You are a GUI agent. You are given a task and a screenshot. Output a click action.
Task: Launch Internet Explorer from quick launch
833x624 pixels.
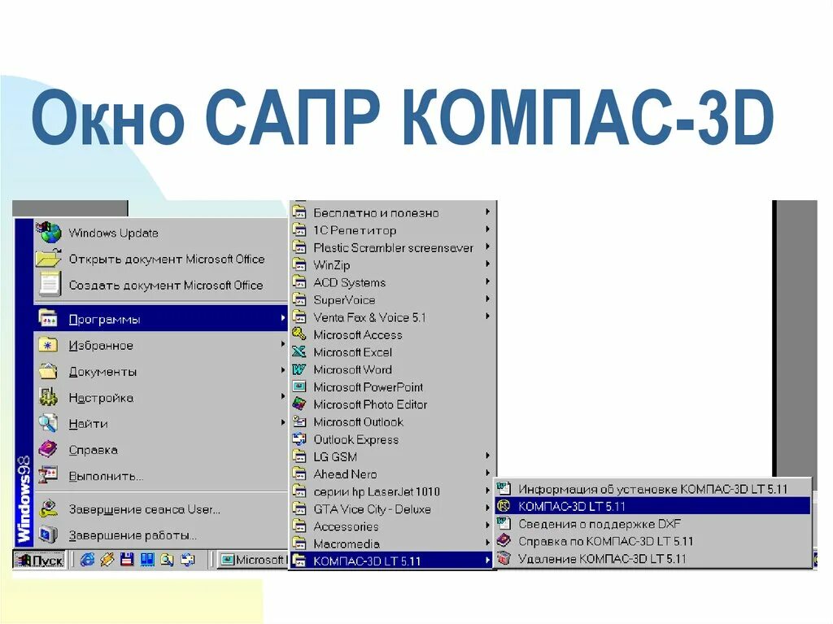[87, 559]
